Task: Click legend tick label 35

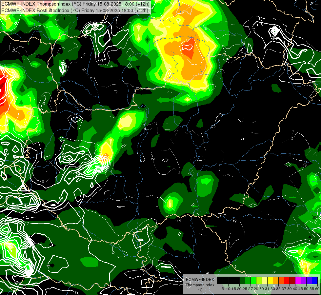Action: pos(278,289)
